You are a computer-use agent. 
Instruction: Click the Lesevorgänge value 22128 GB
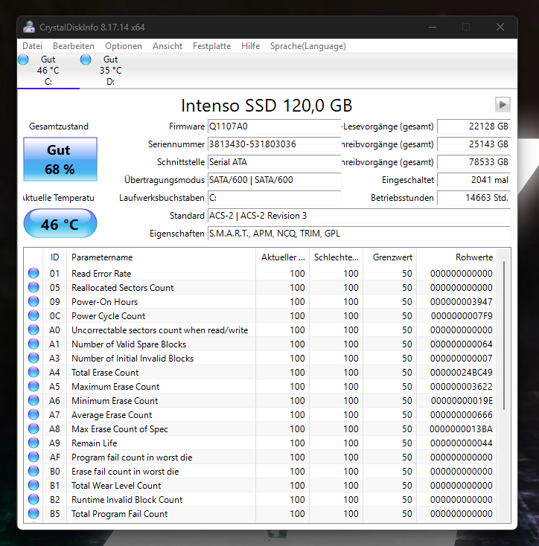(x=473, y=126)
